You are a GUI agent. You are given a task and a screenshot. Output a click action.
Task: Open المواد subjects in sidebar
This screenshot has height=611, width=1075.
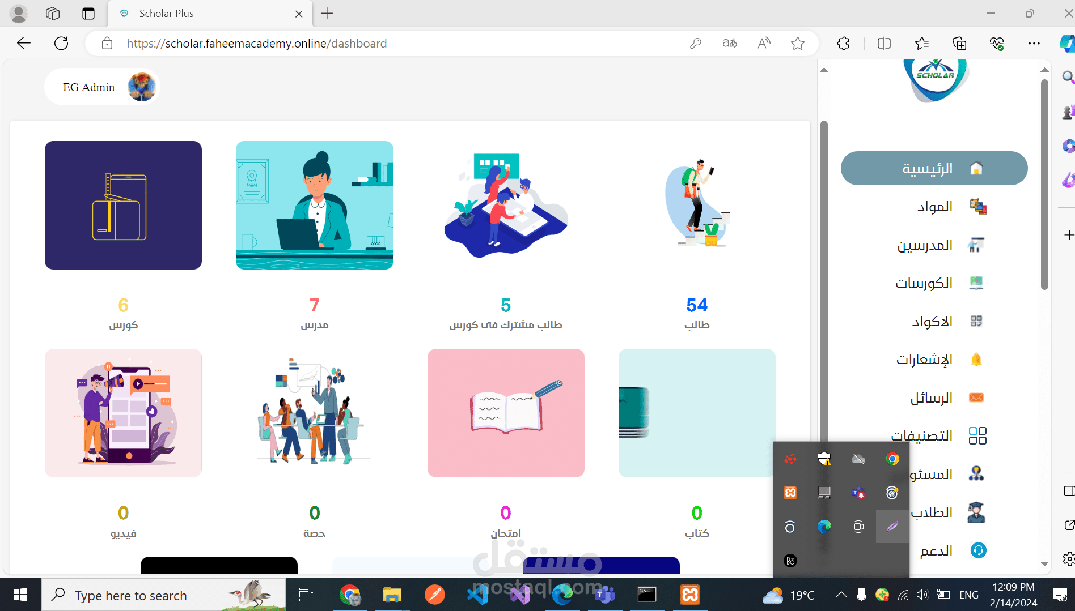pyautogui.click(x=934, y=207)
